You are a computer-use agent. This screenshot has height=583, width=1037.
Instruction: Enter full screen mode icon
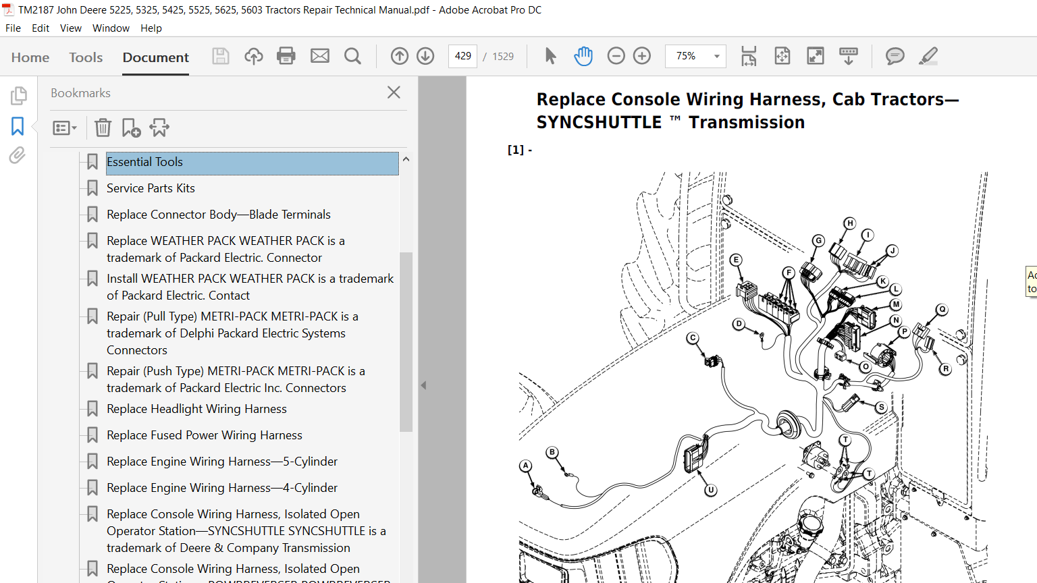click(x=816, y=56)
